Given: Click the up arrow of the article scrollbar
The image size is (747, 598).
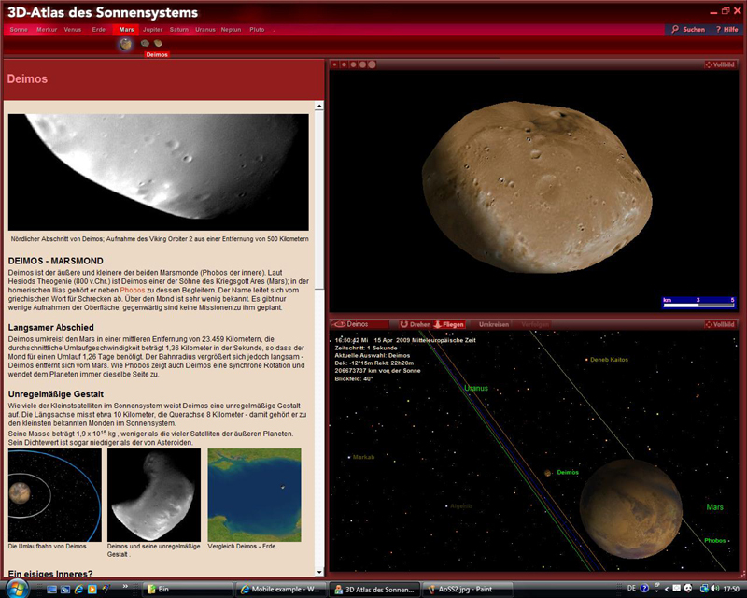Looking at the screenshot, I should coord(319,106).
